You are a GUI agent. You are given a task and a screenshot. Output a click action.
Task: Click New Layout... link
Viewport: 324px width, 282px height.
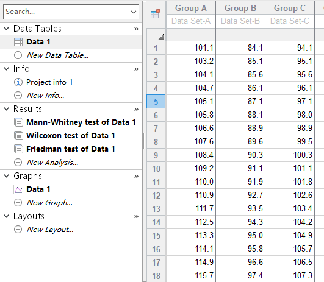click(50, 230)
